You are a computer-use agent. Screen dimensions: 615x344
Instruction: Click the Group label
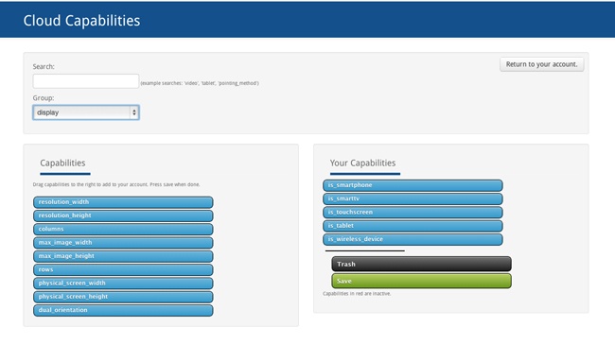coord(44,98)
